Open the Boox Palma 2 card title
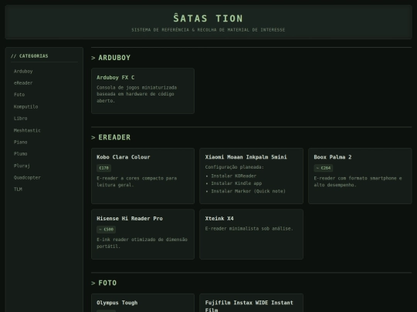The image size is (417, 312). (333, 157)
